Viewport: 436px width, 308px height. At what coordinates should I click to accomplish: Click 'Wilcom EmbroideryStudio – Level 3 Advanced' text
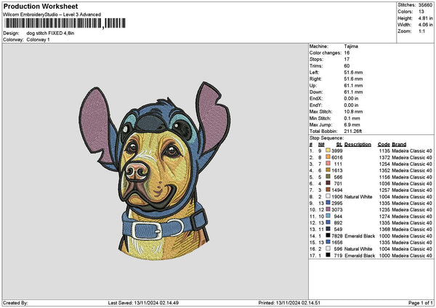[x=52, y=15]
